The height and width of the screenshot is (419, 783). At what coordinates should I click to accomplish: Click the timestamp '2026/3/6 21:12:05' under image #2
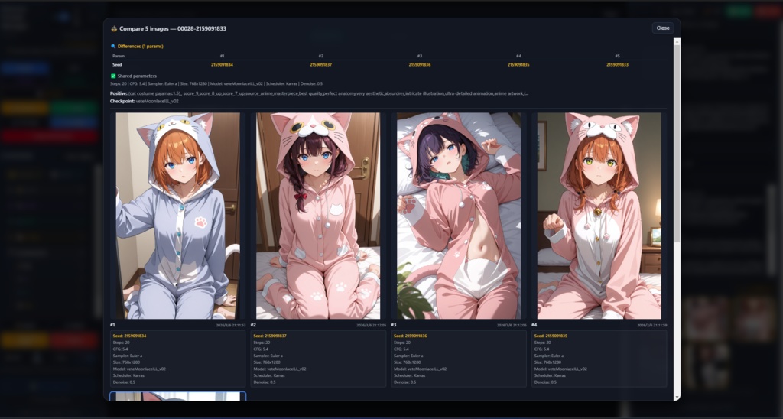point(371,325)
